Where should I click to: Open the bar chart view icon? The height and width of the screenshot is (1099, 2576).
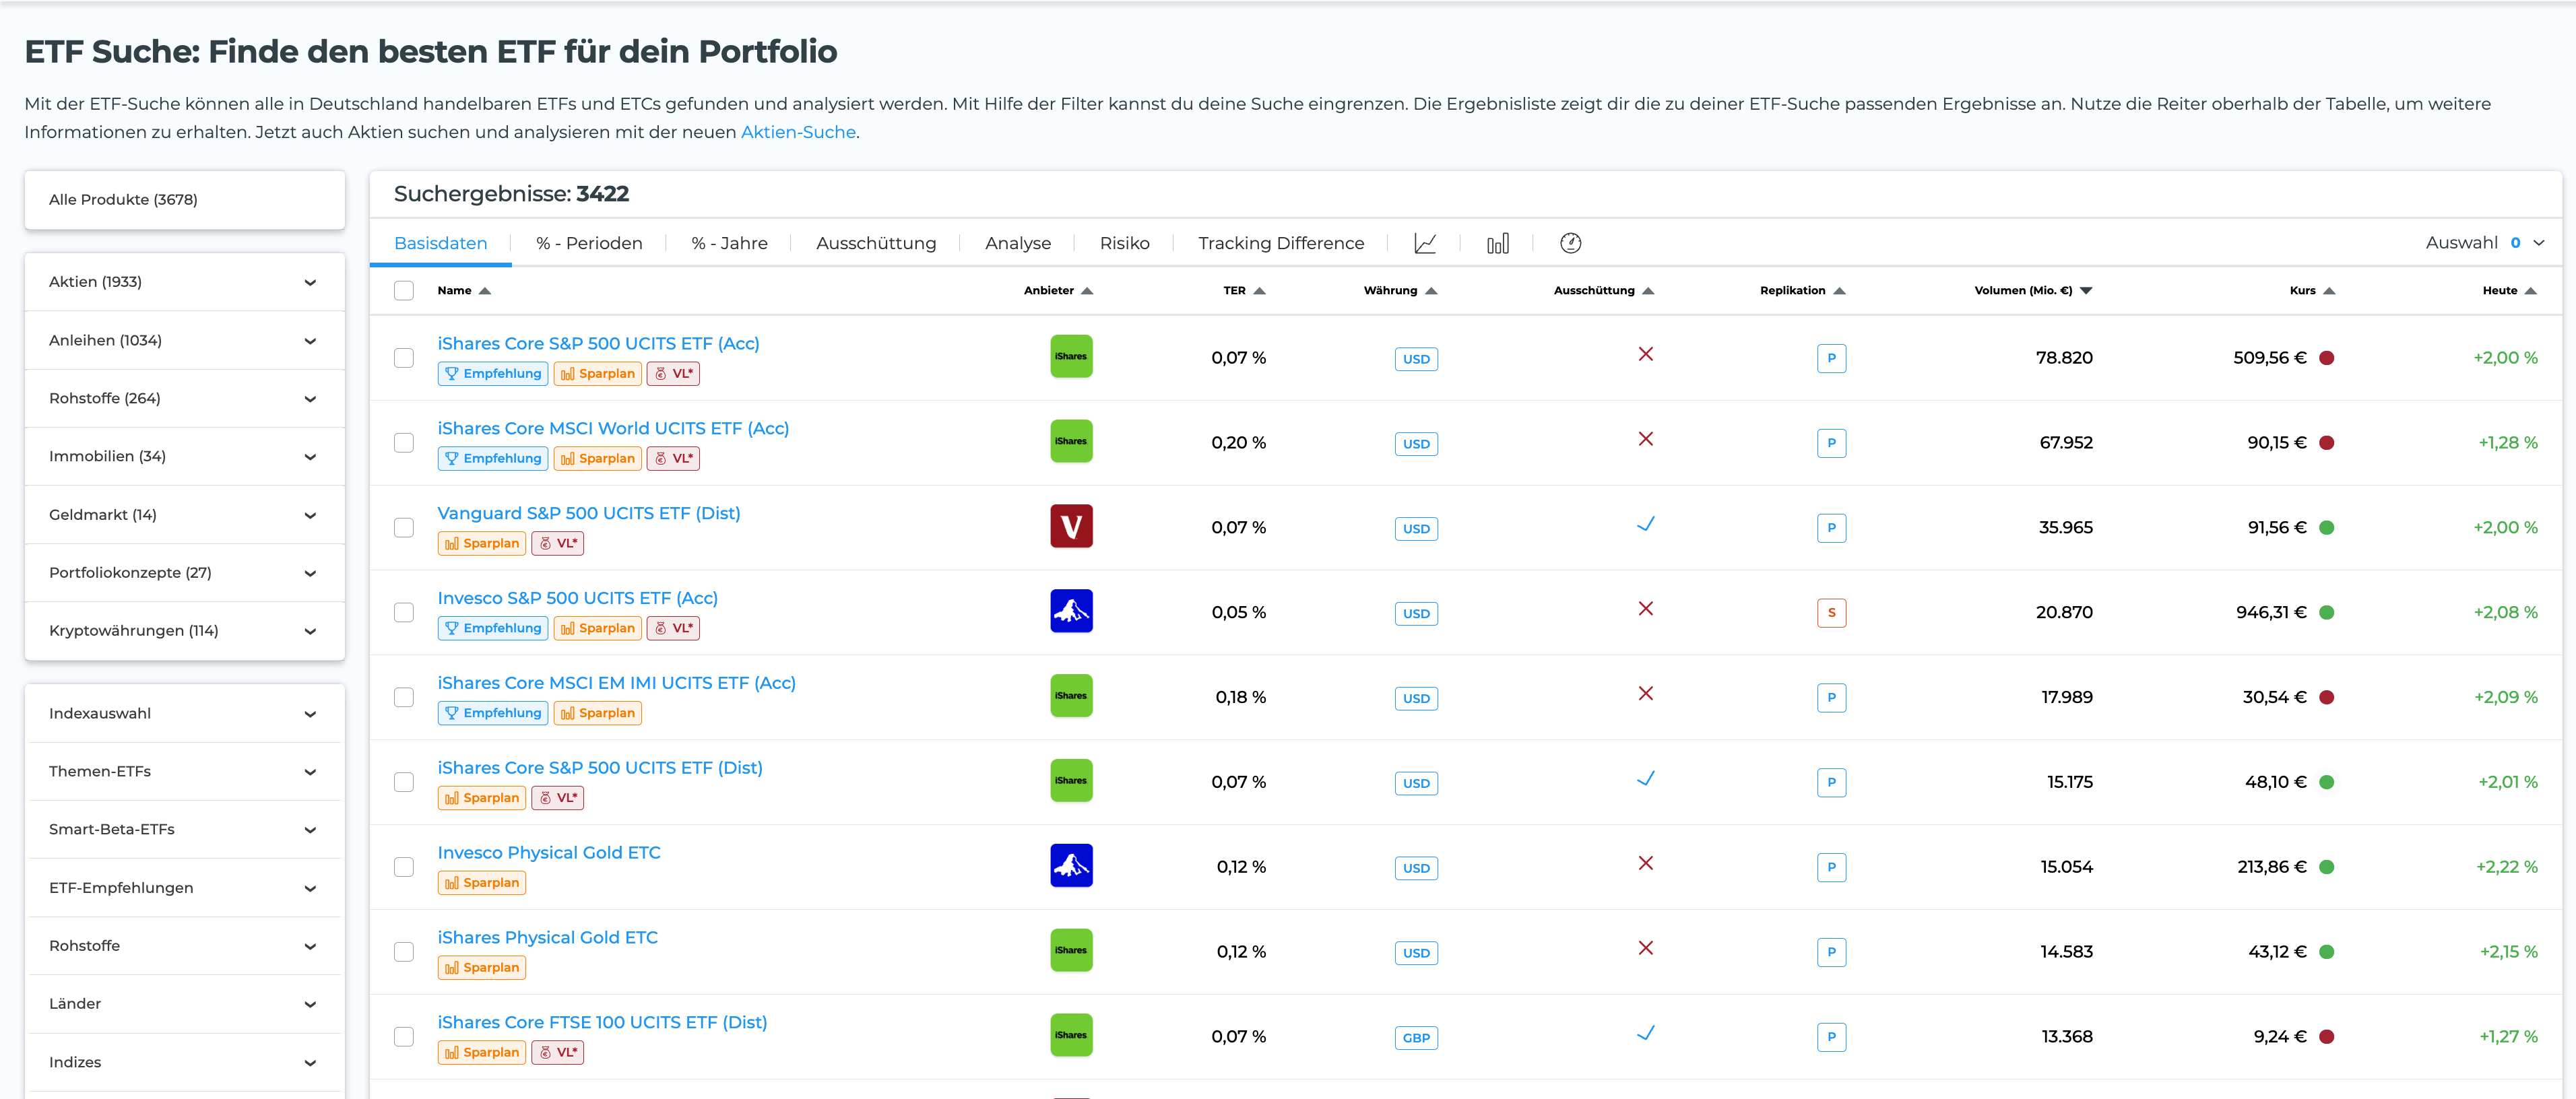(1497, 243)
